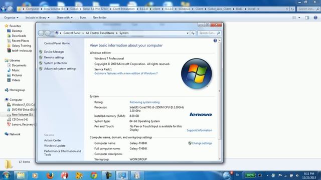Open Advanced system settings
The width and height of the screenshot is (321, 180).
pos(60,69)
